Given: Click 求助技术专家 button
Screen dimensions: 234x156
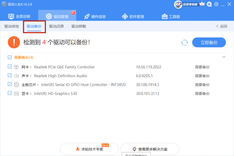Looking at the screenshot, I should (89, 149).
